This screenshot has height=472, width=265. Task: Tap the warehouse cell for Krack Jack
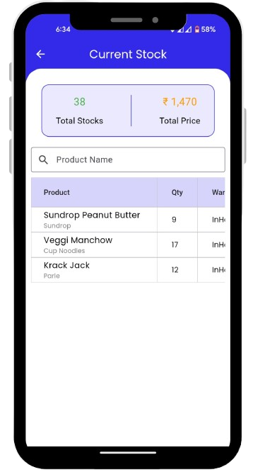(211, 270)
